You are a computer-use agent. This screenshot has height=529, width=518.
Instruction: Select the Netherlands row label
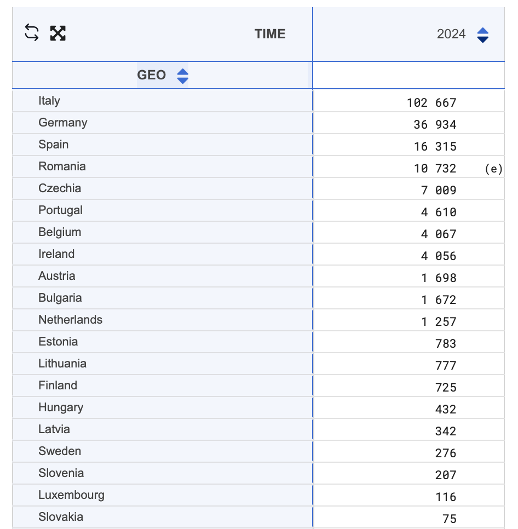point(70,319)
